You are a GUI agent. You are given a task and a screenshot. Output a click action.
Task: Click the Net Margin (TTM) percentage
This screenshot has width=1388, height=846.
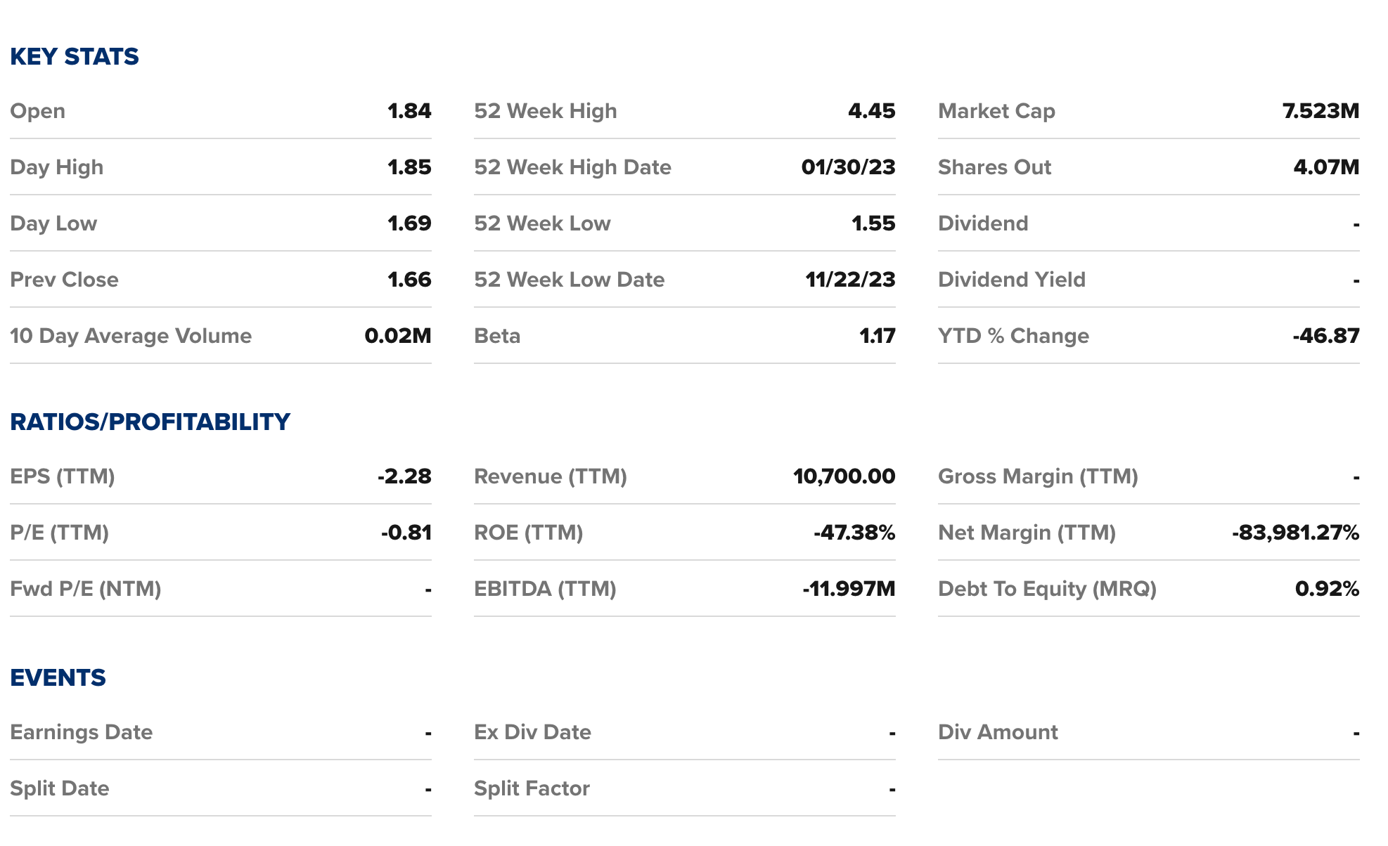[1295, 533]
